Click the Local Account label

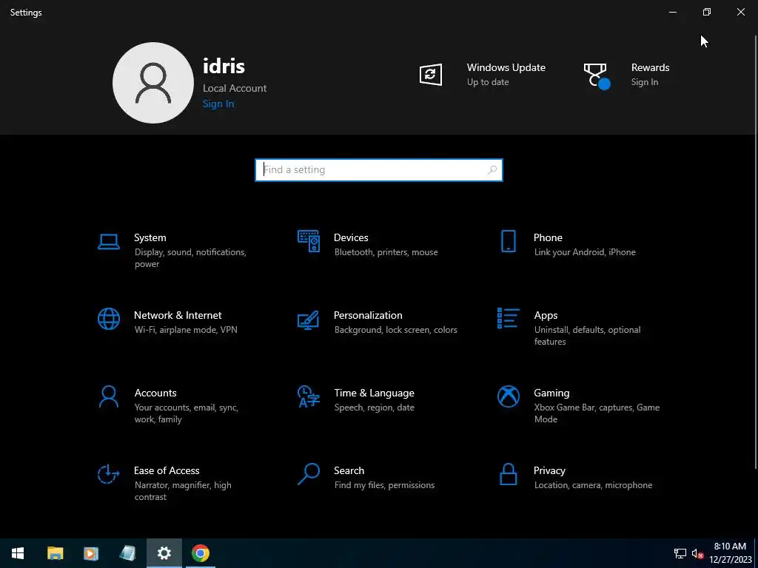(235, 89)
